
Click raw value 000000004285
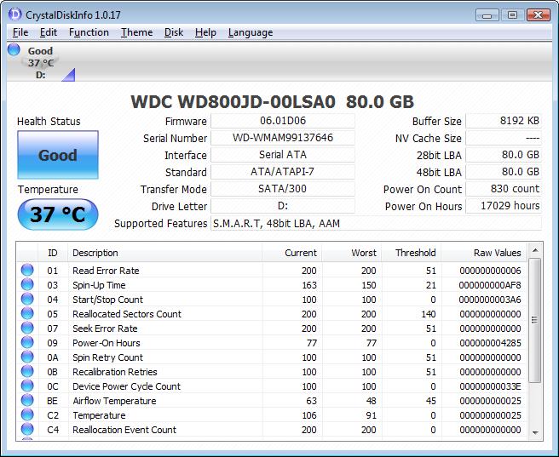pyautogui.click(x=490, y=343)
